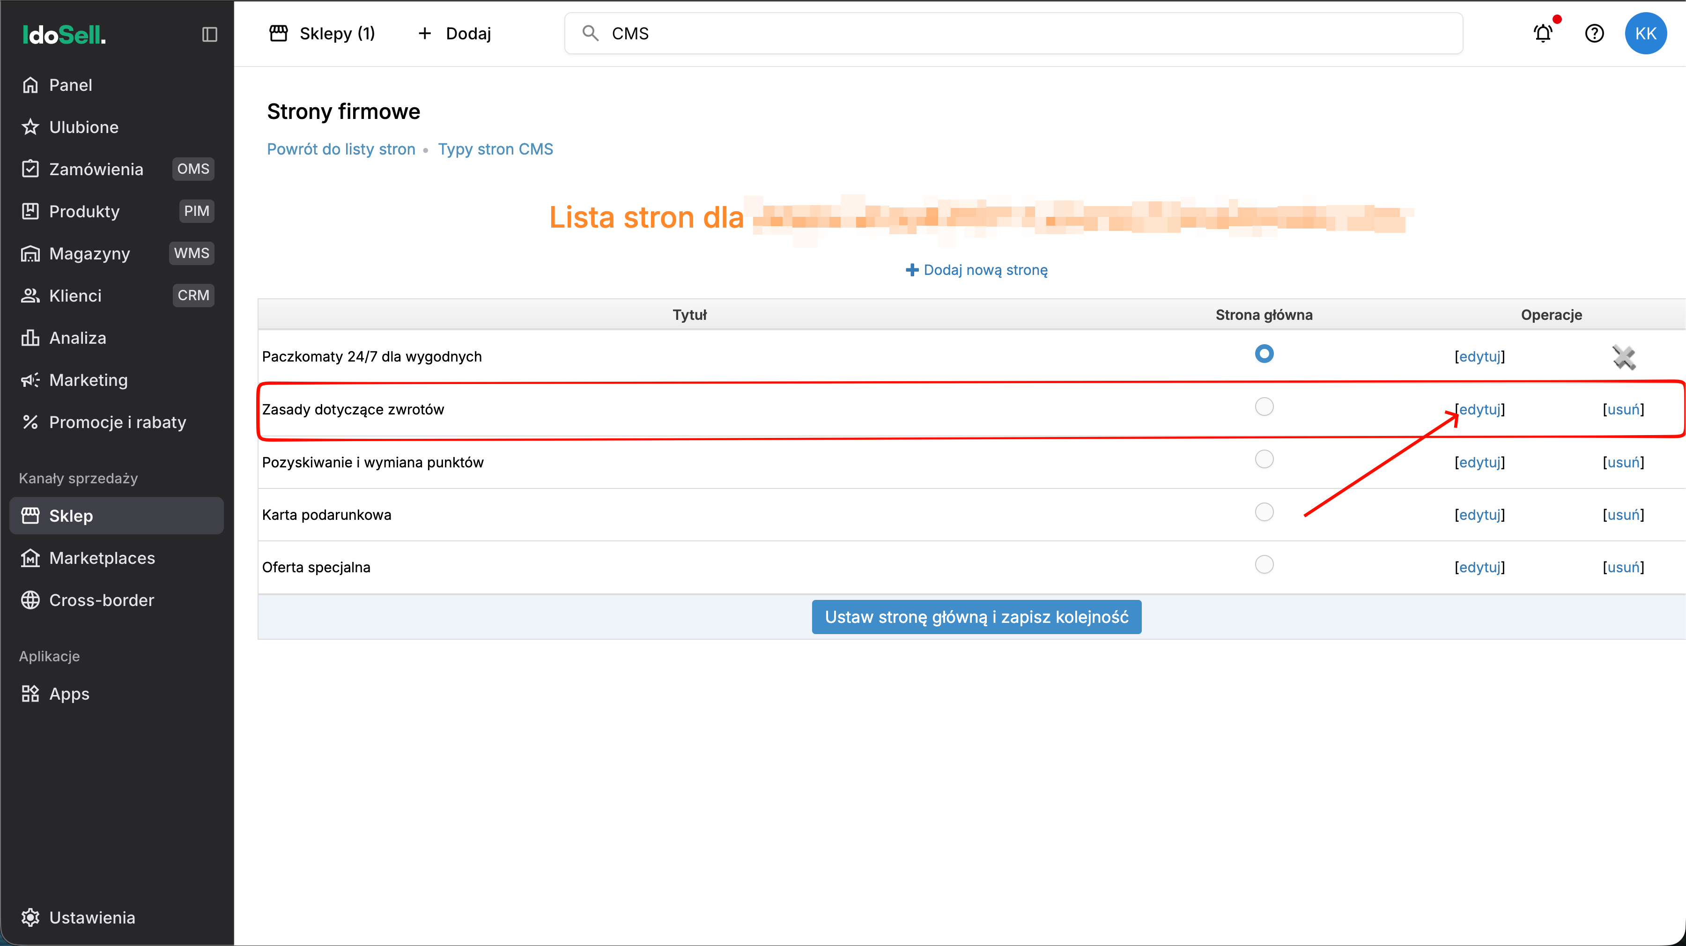
Task: Click Ustaw stronę główną i zapisz kolejność
Action: (976, 617)
